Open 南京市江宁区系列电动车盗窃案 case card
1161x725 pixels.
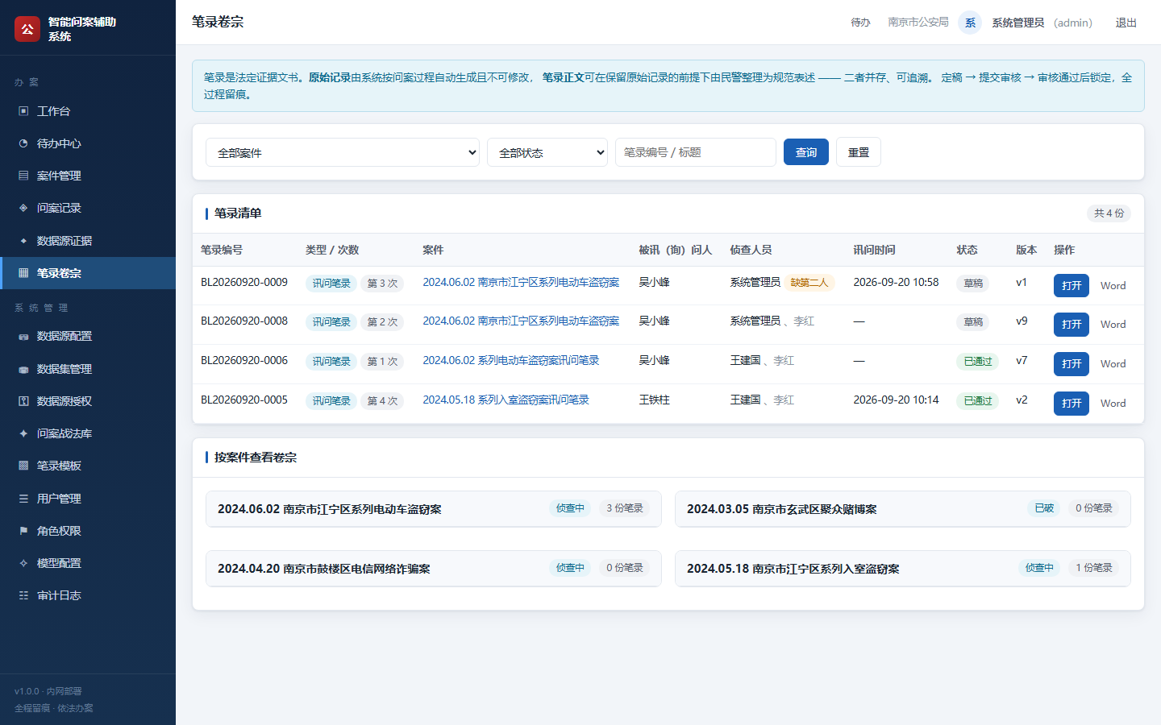[434, 509]
